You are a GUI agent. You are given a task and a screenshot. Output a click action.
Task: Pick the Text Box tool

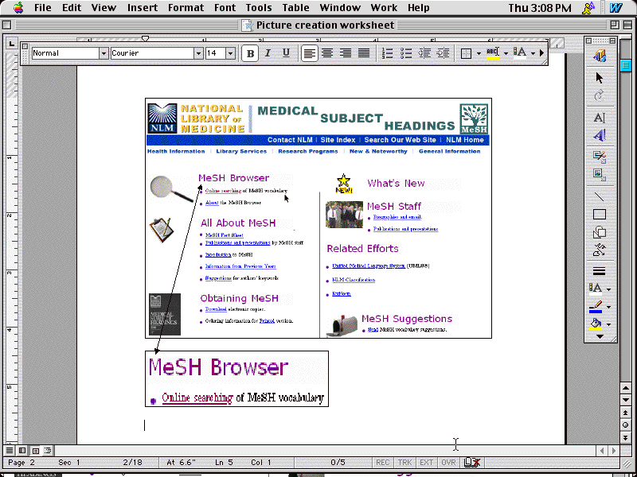tap(600, 118)
